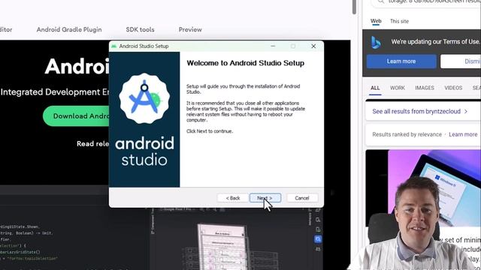Select the WORK results tab
The height and width of the screenshot is (270, 481).
tap(398, 88)
